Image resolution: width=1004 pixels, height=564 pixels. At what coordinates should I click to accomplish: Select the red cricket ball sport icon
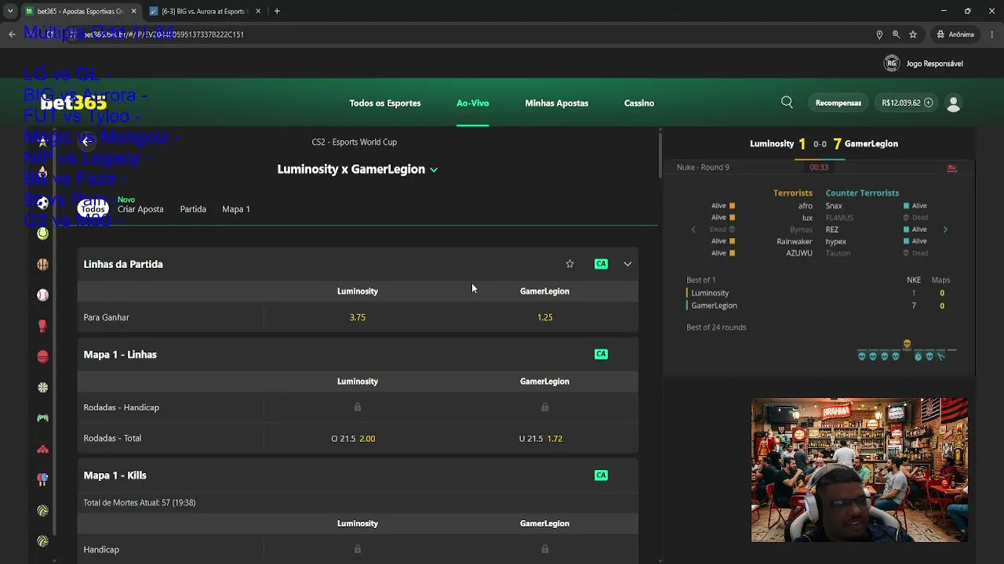(42, 356)
